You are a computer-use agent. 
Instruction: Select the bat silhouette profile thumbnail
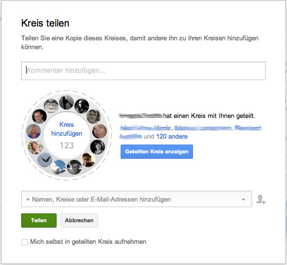45,160
